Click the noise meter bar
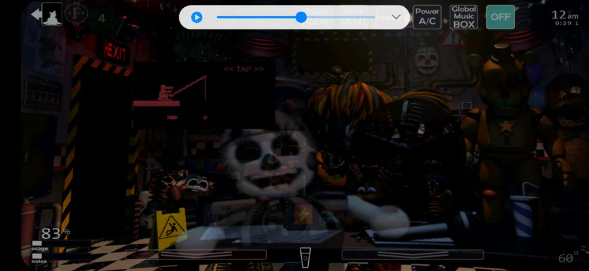Image resolution: width=589 pixels, height=271 pixels. (62, 256)
